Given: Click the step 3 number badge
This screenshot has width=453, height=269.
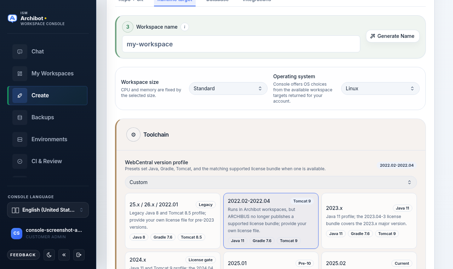Looking at the screenshot, I should coord(128,27).
